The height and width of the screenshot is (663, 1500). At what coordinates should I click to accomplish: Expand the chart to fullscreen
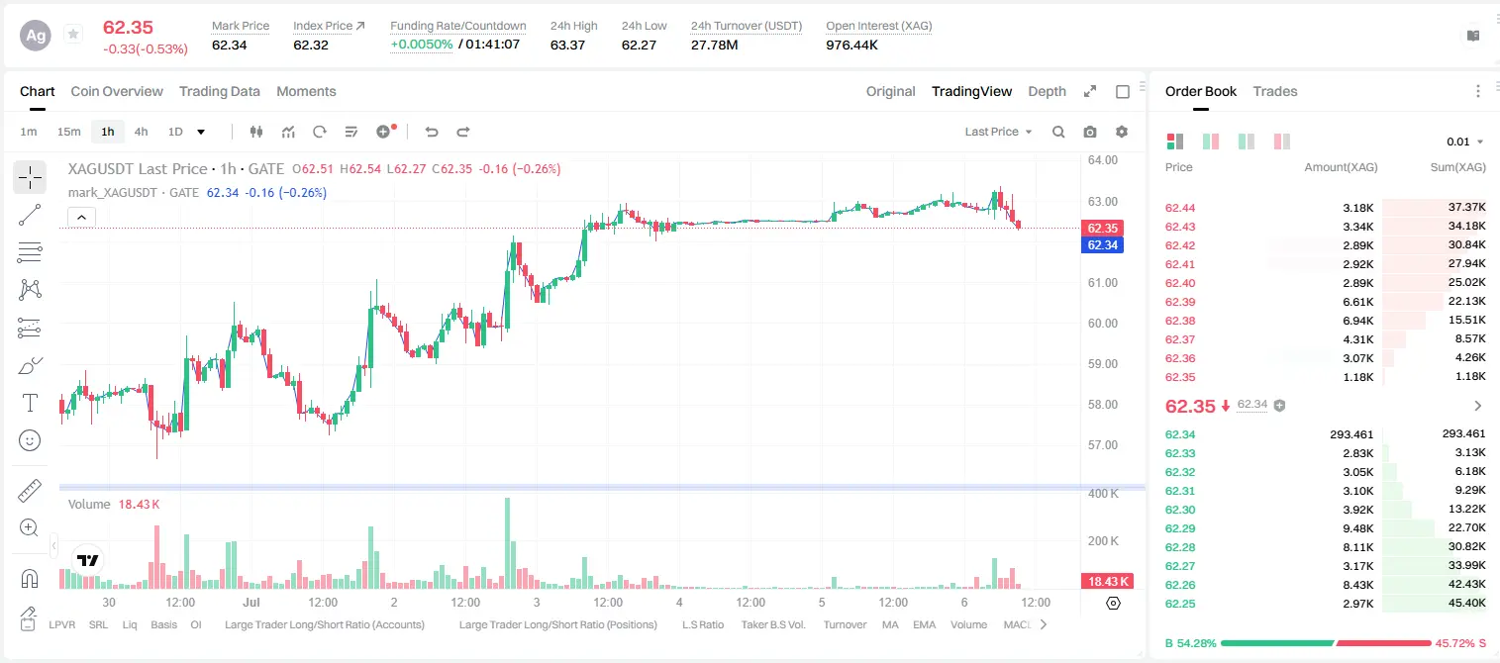coord(1090,91)
